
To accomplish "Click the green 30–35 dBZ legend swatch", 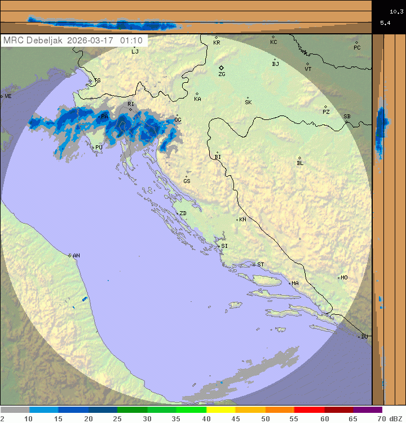I will 162,410.
